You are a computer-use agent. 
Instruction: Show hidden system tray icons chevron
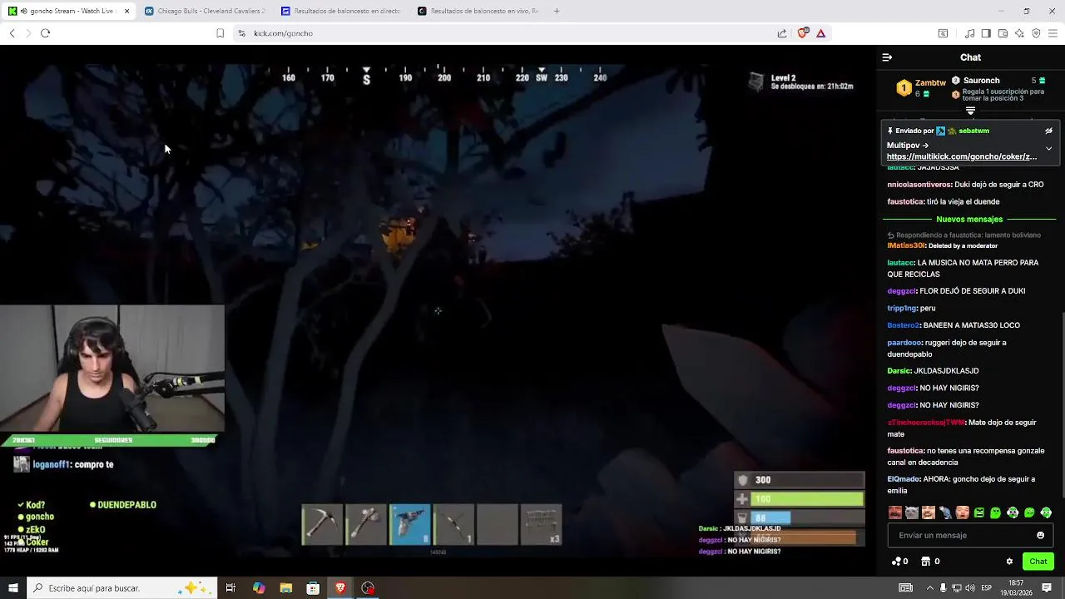point(929,588)
